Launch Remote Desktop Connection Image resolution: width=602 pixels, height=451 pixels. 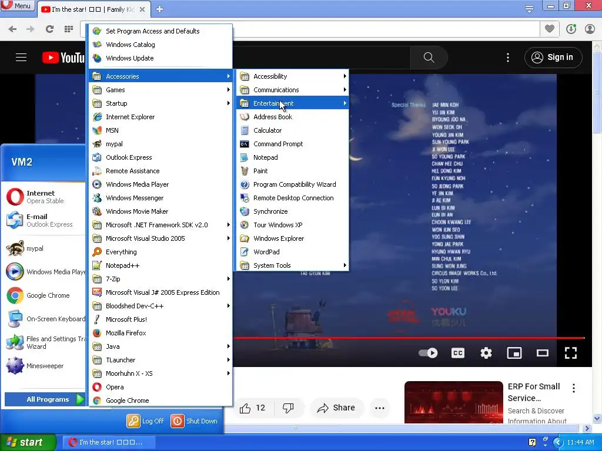292,198
